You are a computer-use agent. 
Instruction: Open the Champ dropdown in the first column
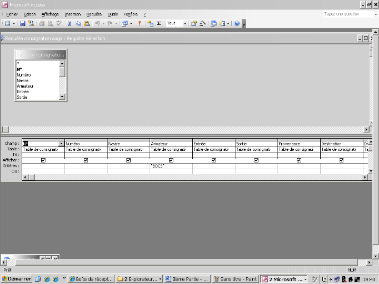click(x=61, y=144)
